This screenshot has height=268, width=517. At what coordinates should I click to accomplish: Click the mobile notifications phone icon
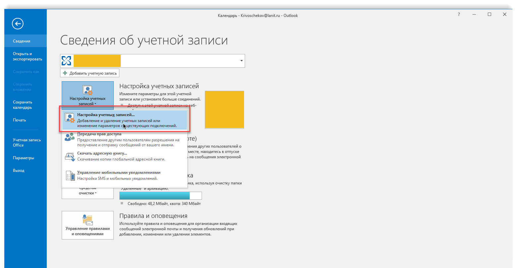(70, 176)
